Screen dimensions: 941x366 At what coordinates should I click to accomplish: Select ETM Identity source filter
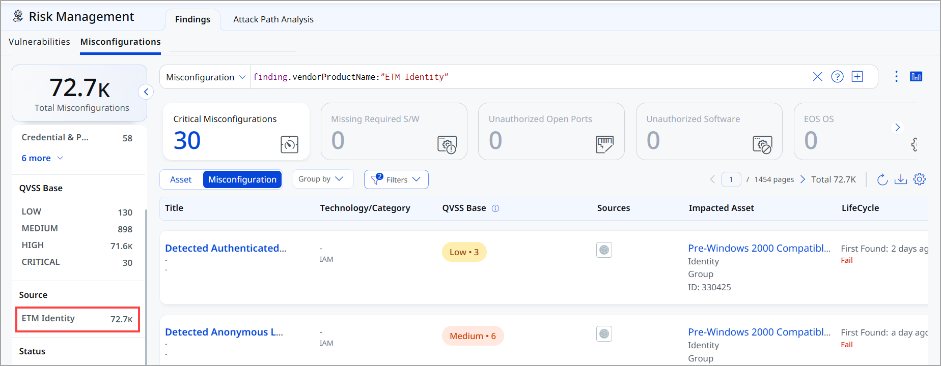77,319
